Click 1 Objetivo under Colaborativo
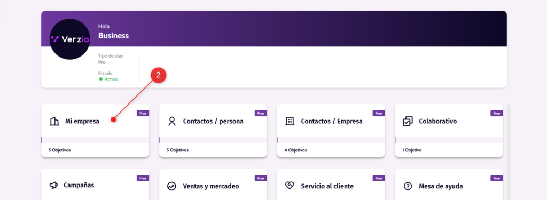This screenshot has height=200, width=547. [412, 150]
